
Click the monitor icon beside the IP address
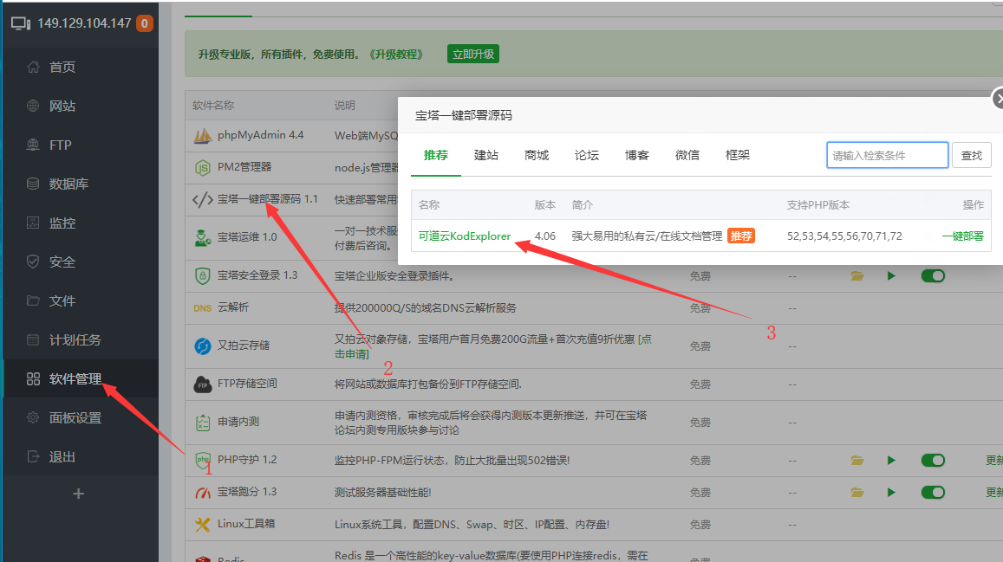coord(21,23)
